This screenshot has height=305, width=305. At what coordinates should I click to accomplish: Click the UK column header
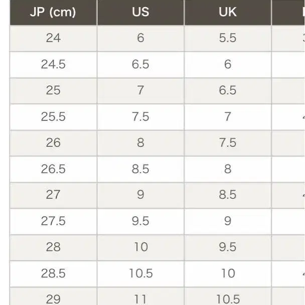click(228, 12)
